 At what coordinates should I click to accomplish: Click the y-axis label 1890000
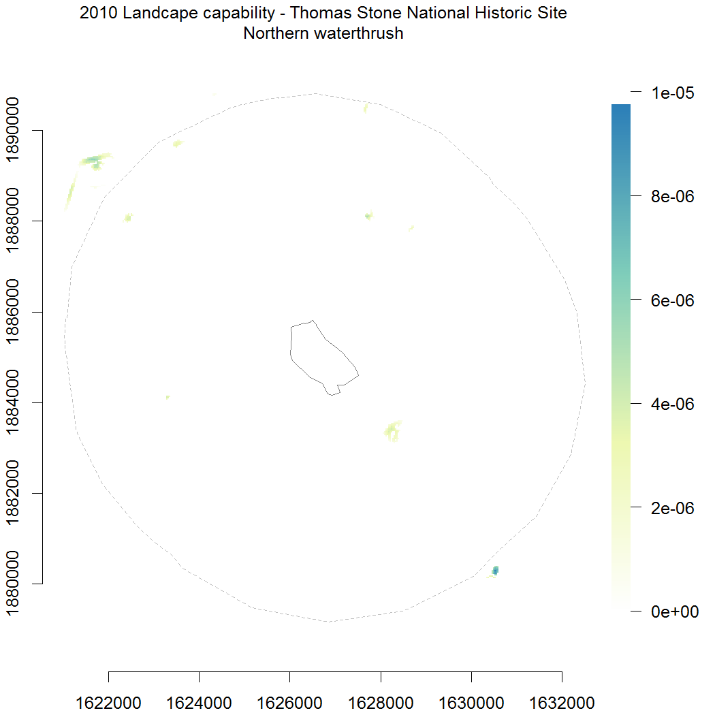[12, 130]
